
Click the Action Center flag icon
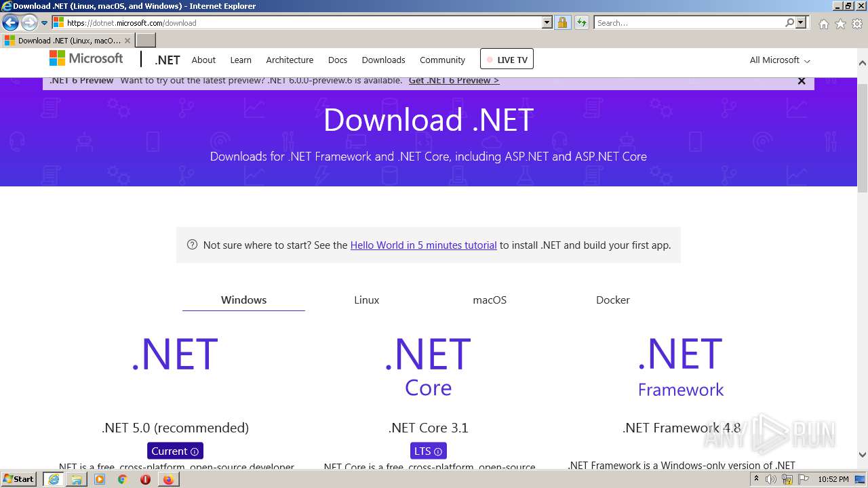(803, 479)
